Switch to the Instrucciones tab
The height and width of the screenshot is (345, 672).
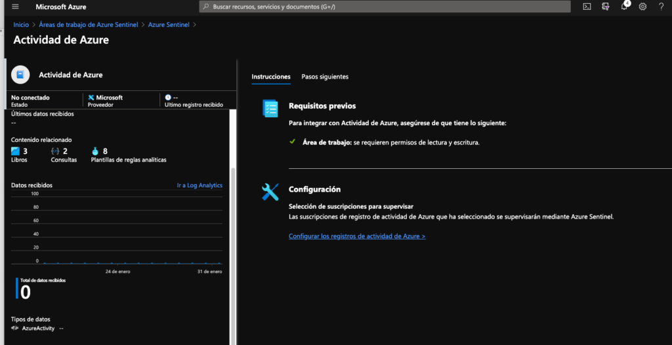point(271,77)
